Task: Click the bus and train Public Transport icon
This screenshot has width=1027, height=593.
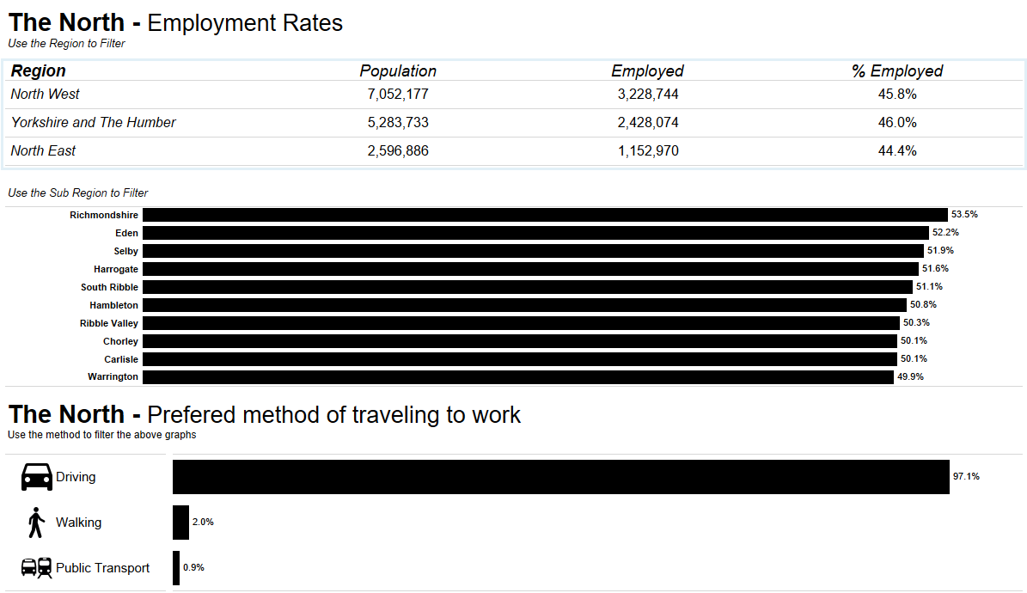Action: pos(36,568)
